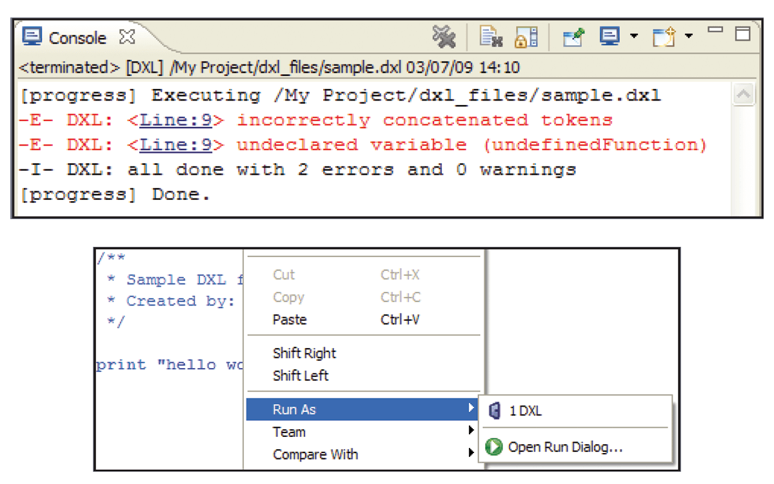Click the Open Console icon
This screenshot has width=774, height=484.
pyautogui.click(x=663, y=37)
